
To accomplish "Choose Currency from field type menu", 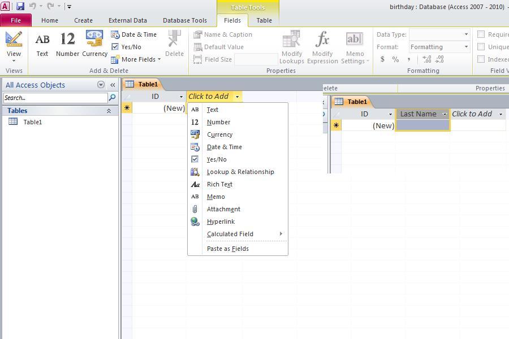I will pyautogui.click(x=238, y=134).
